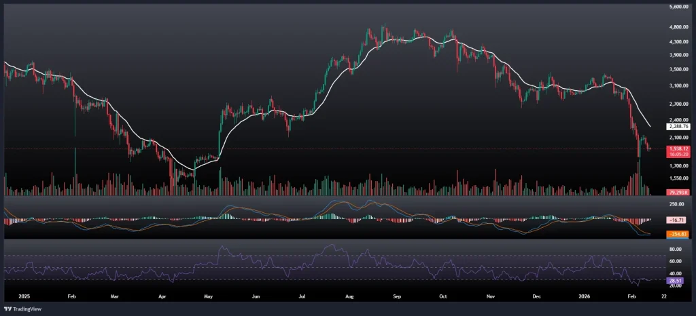Select the 2026 marker on time axis
The height and width of the screenshot is (316, 696).
585,296
